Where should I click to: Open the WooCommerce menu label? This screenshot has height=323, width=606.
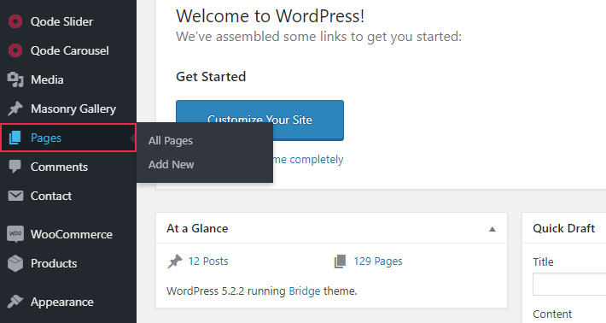pos(72,234)
